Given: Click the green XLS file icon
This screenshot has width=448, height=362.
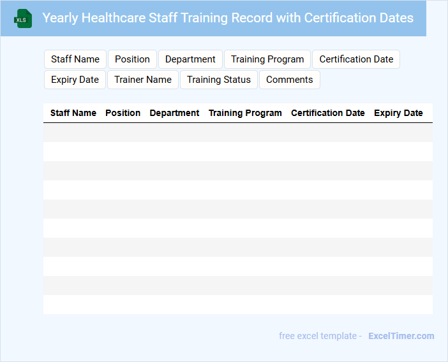Looking at the screenshot, I should [x=22, y=18].
